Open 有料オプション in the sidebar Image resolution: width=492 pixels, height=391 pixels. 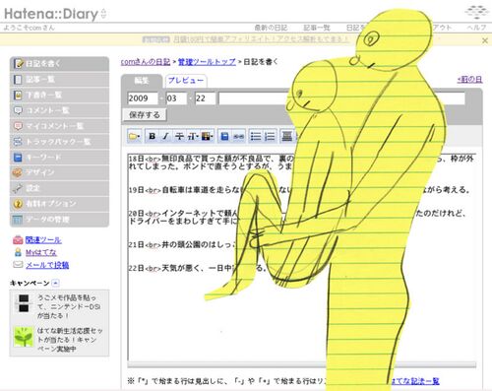59,204
